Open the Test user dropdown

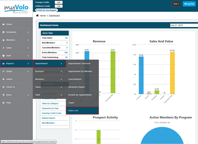click(x=176, y=4)
